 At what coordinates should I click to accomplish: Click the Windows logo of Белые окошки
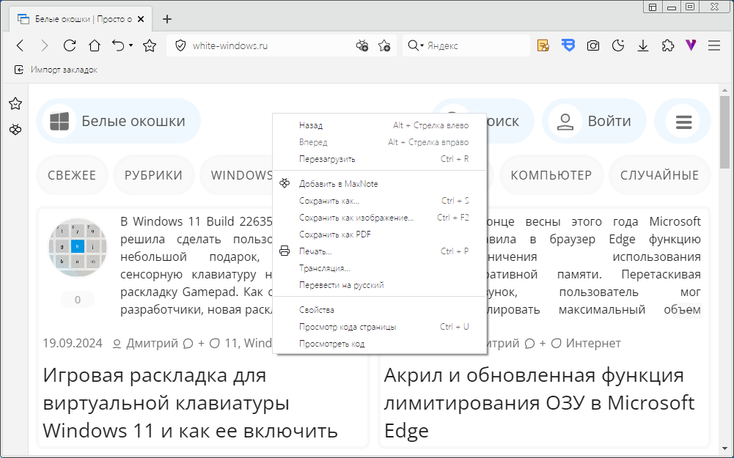[59, 121]
